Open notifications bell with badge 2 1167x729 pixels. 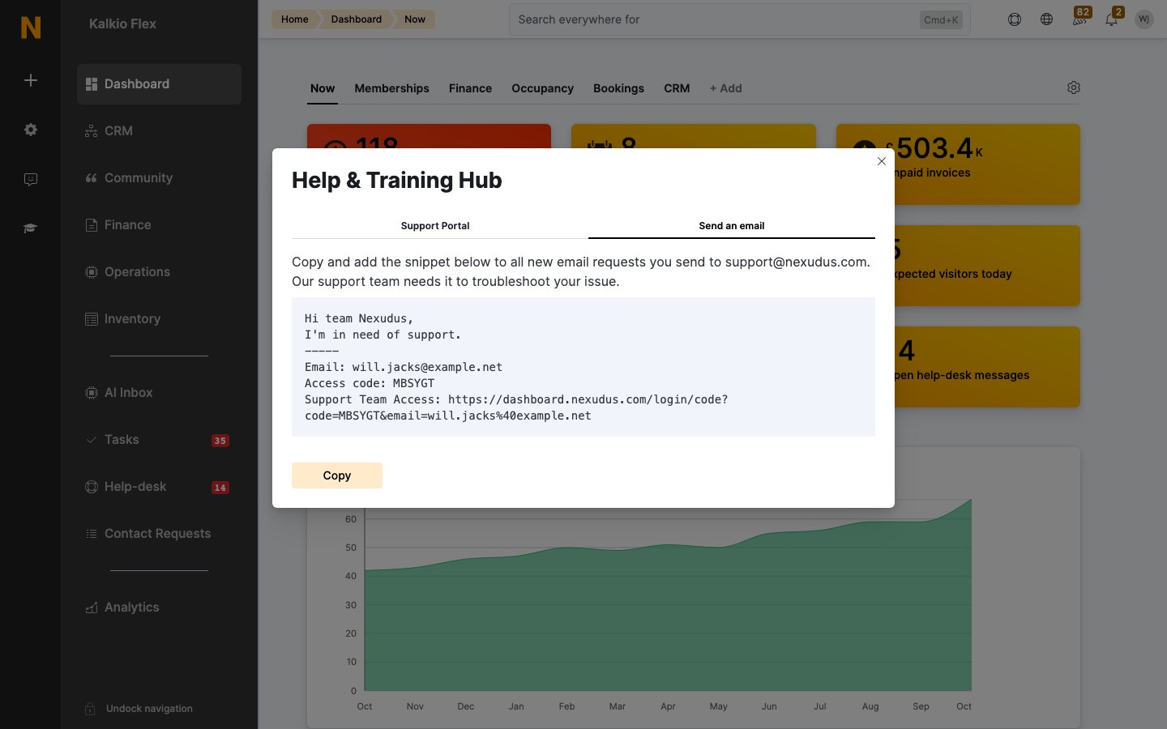(x=1113, y=18)
